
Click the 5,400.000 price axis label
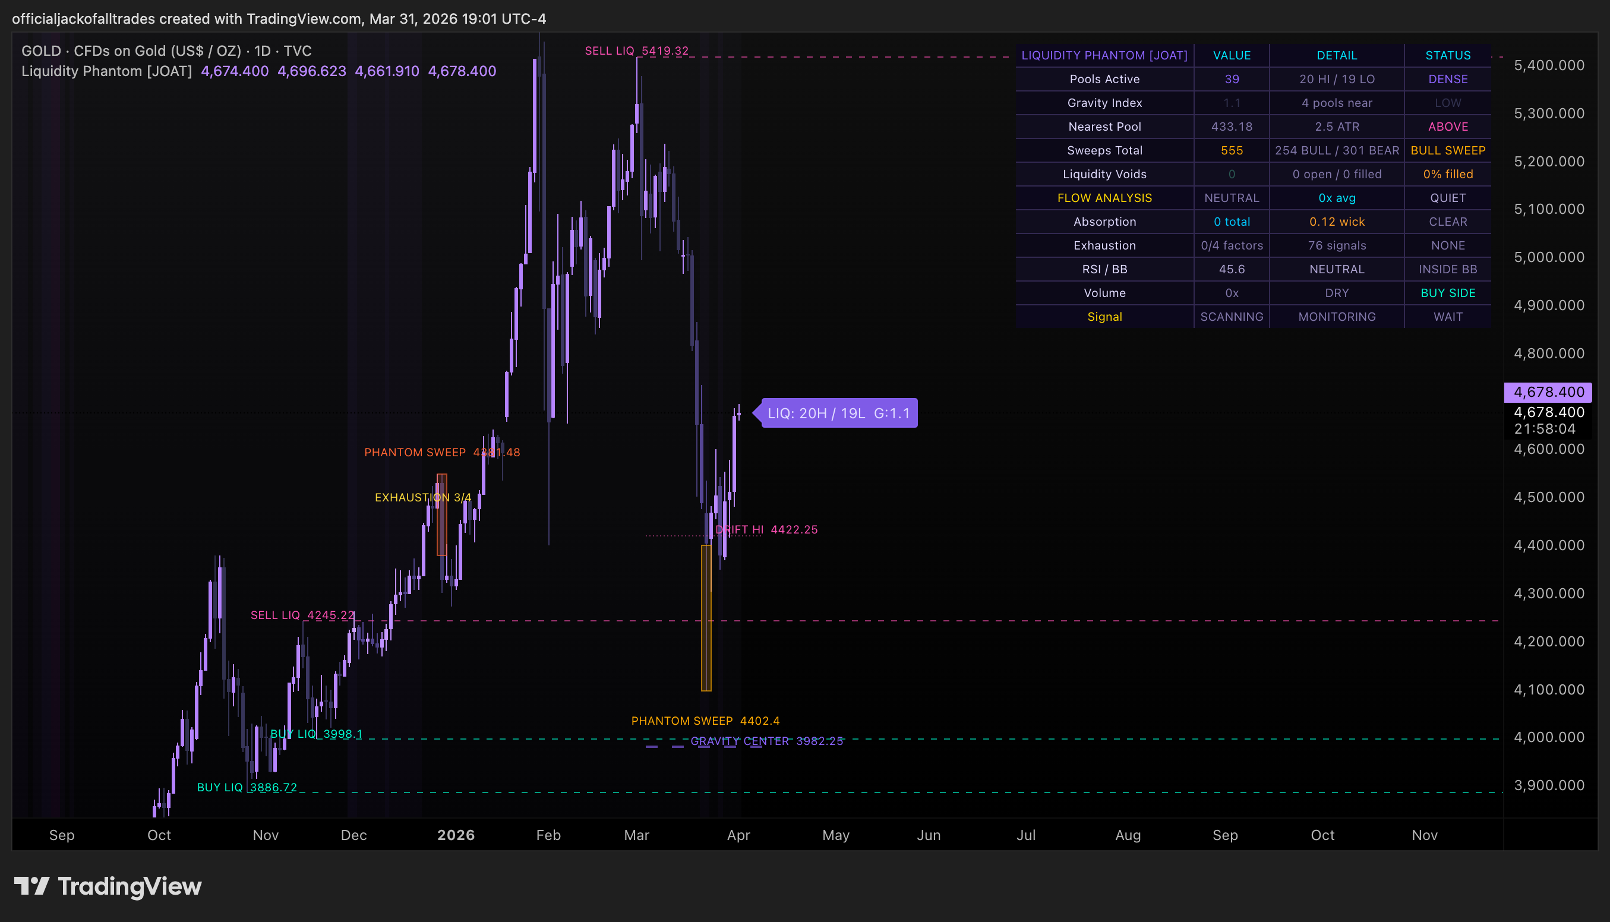coord(1549,65)
